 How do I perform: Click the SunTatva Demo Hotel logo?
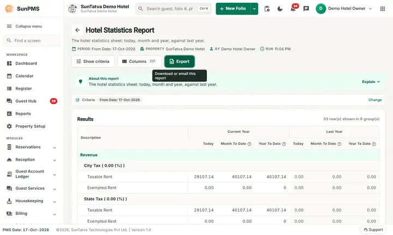click(73, 9)
